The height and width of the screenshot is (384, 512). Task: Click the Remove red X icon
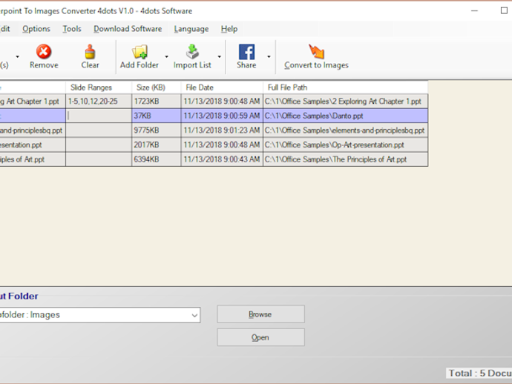pos(44,52)
